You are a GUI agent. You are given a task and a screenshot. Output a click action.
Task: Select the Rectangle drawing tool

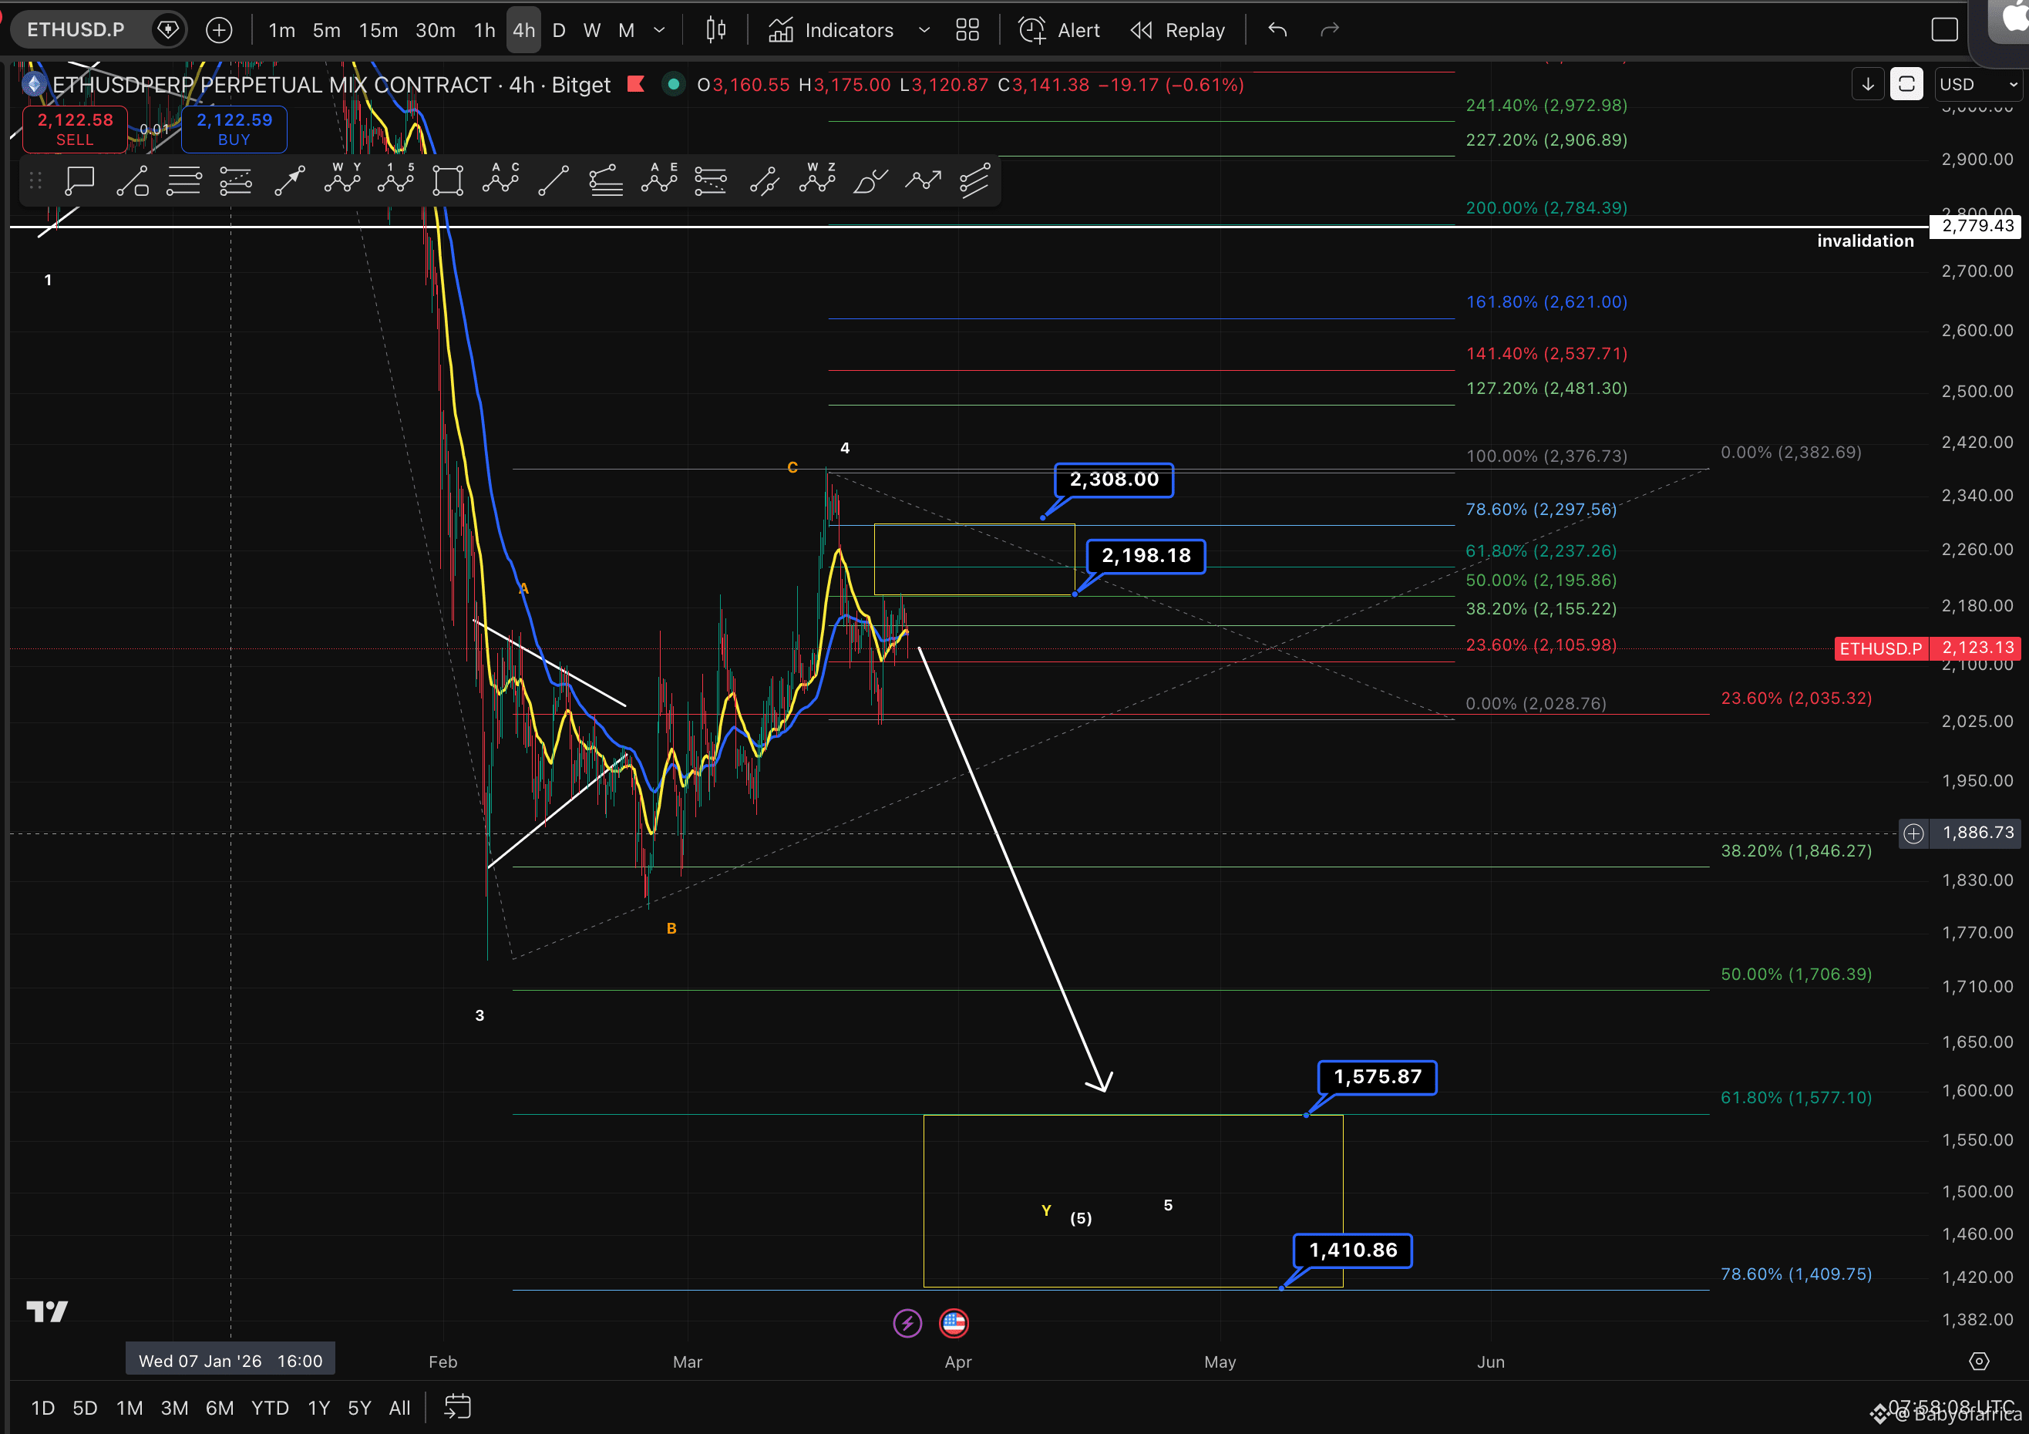pyautogui.click(x=448, y=180)
